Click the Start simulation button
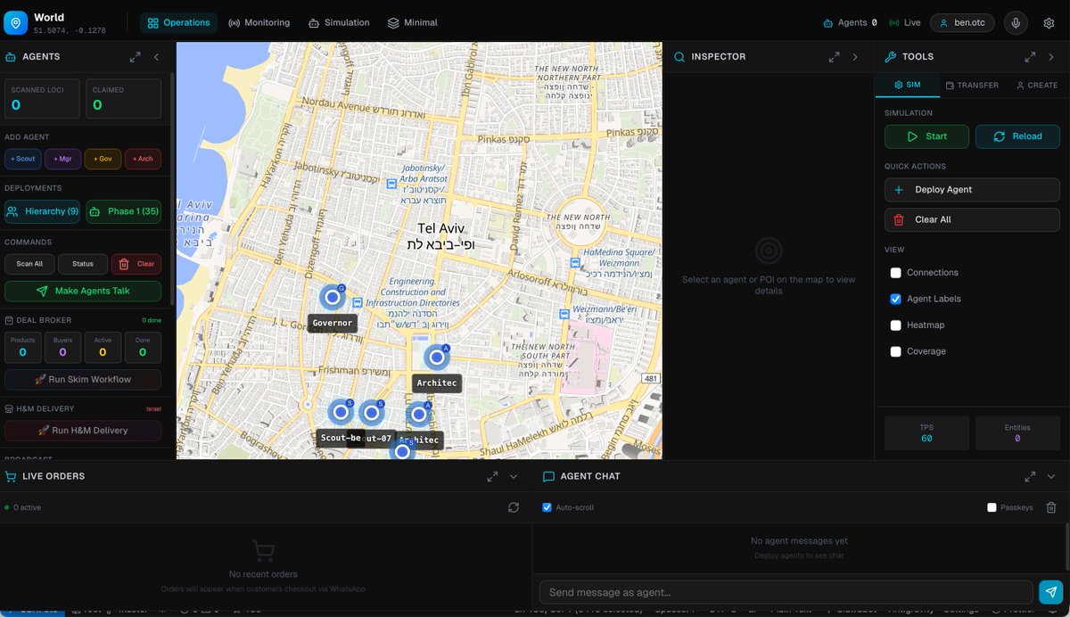 pyautogui.click(x=926, y=136)
